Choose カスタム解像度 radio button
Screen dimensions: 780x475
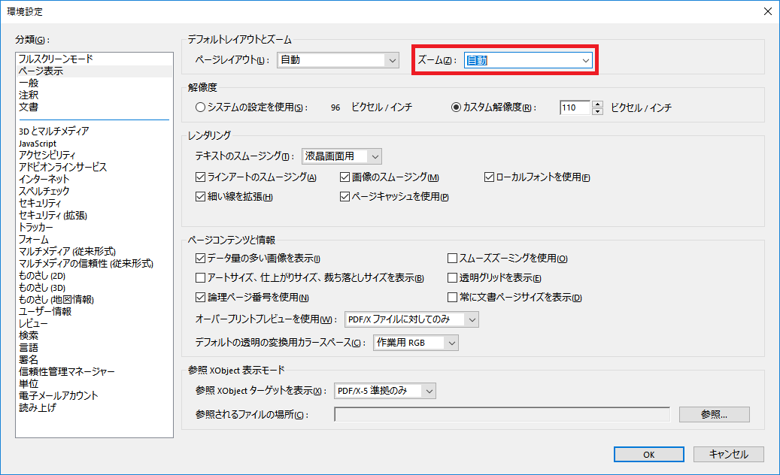[456, 107]
